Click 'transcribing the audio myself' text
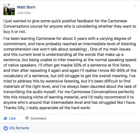140x133 pixels. tap(30, 92)
